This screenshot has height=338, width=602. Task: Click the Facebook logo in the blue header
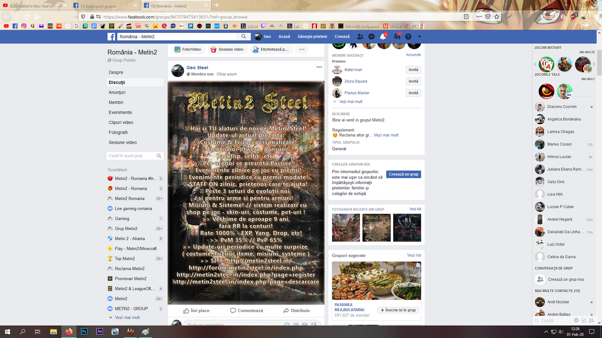[x=111, y=37]
